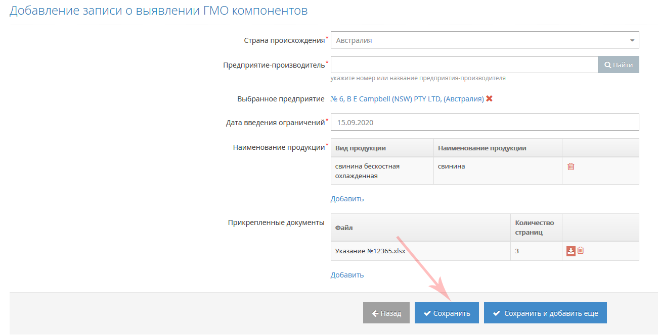Click Добавить link under the product table
Screen dimensions: 658x335
[347, 199]
